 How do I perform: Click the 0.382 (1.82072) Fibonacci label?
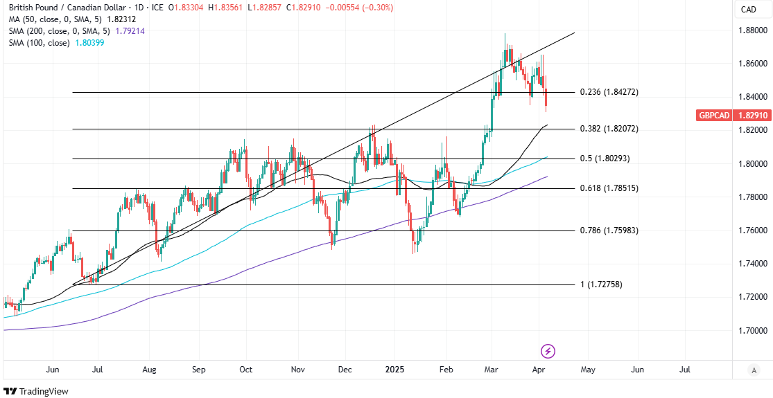click(x=609, y=129)
